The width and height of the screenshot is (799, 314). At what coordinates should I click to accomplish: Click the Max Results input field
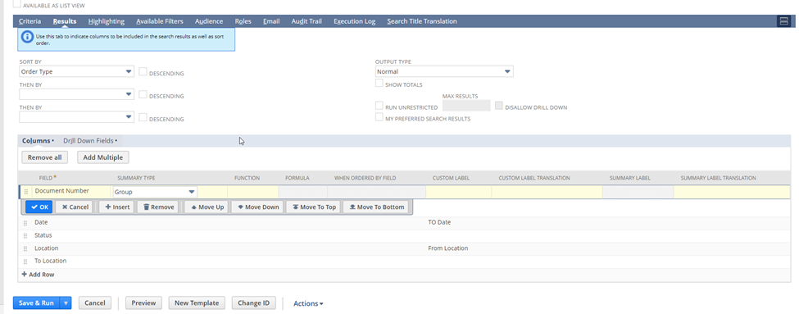(x=466, y=106)
